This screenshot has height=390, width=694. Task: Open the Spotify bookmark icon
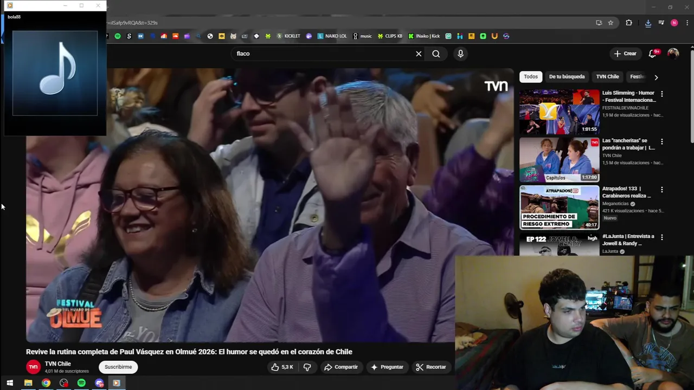click(118, 36)
